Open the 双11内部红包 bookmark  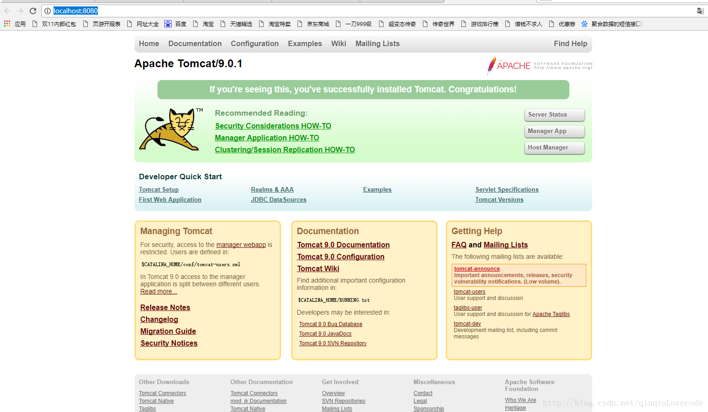(x=54, y=24)
